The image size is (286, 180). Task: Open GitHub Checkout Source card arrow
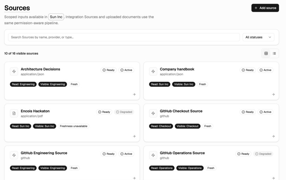273,136
